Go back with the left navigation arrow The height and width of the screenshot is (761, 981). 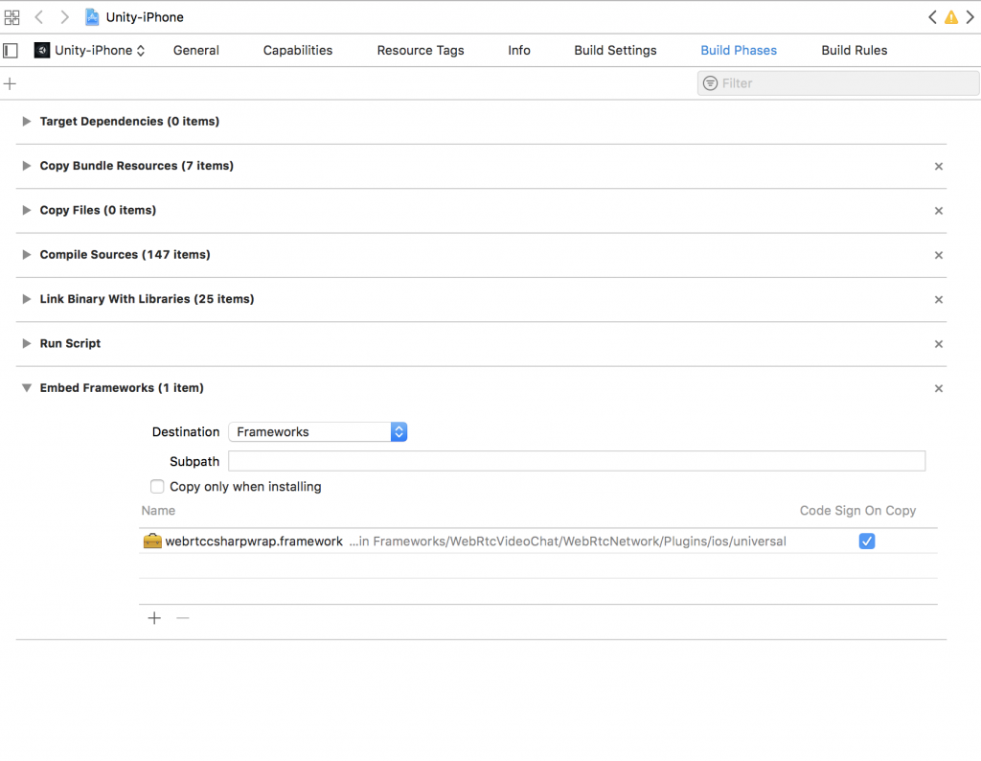click(x=39, y=17)
